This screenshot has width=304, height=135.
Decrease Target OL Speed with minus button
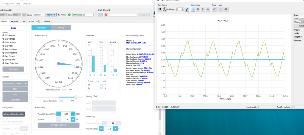pos(59,114)
